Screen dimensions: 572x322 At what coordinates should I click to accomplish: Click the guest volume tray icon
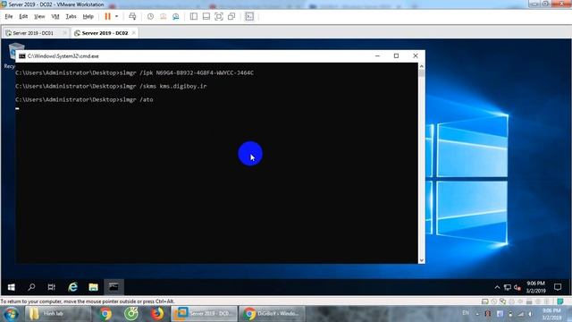point(517,287)
